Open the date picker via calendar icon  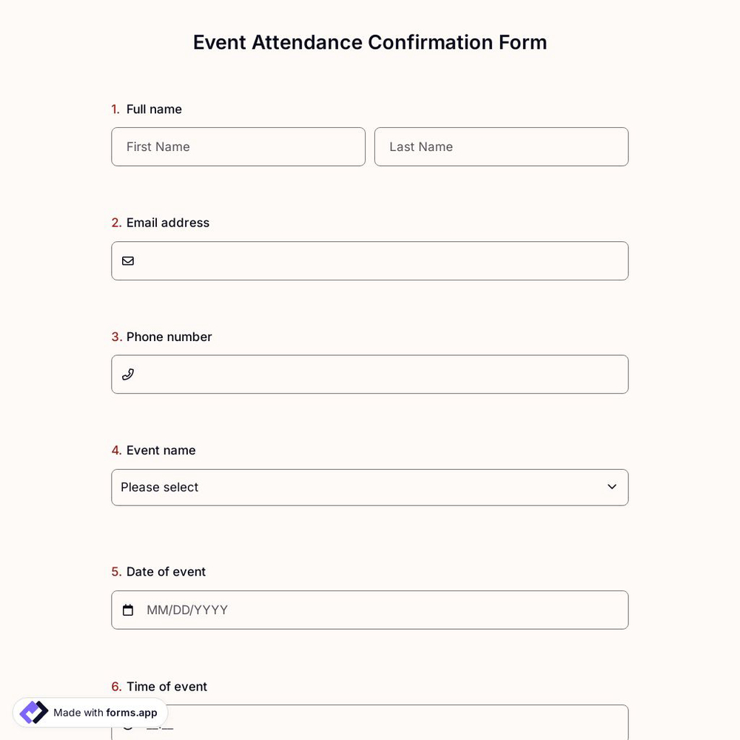coord(127,609)
